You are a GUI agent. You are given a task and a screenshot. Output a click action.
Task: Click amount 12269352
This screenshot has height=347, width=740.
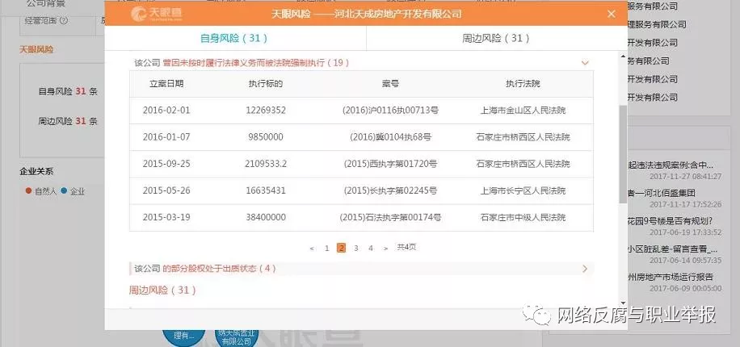[x=266, y=111]
